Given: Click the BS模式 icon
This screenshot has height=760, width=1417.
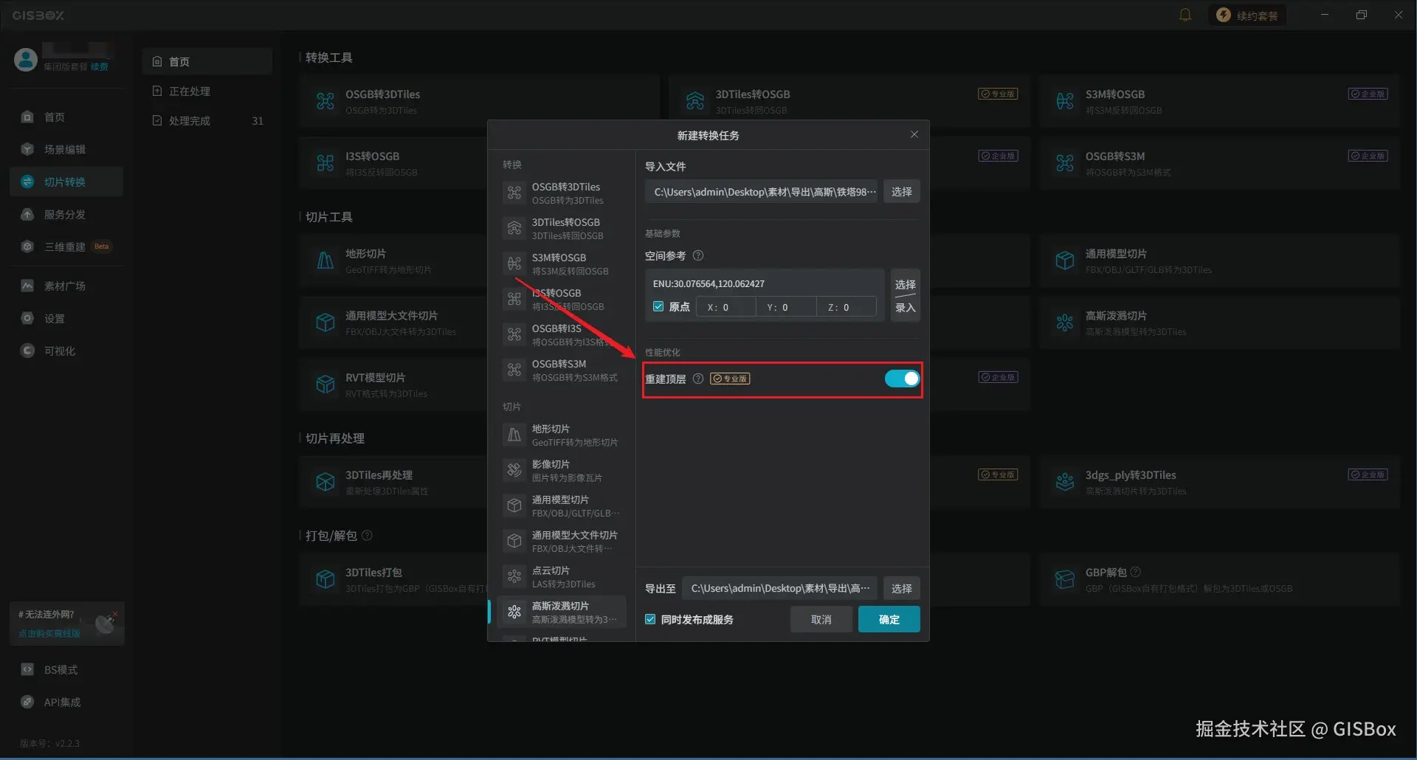Looking at the screenshot, I should 27,669.
